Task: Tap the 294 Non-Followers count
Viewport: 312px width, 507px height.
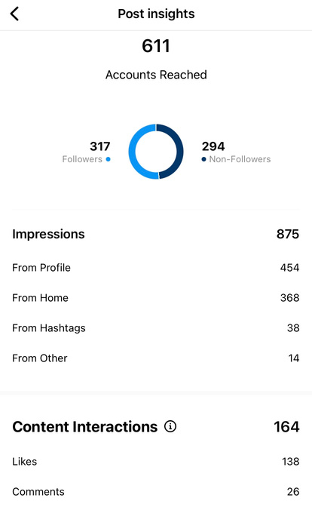Action: [213, 146]
